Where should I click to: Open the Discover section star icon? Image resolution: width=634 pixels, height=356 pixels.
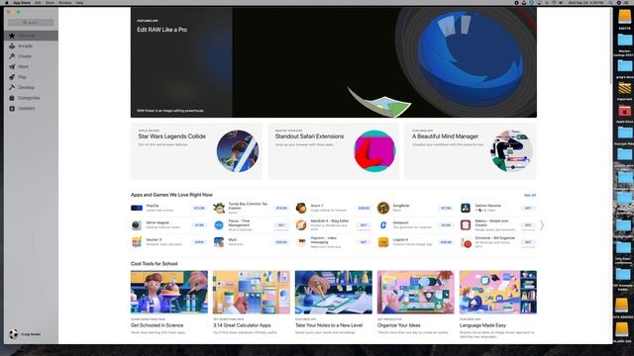(12, 36)
